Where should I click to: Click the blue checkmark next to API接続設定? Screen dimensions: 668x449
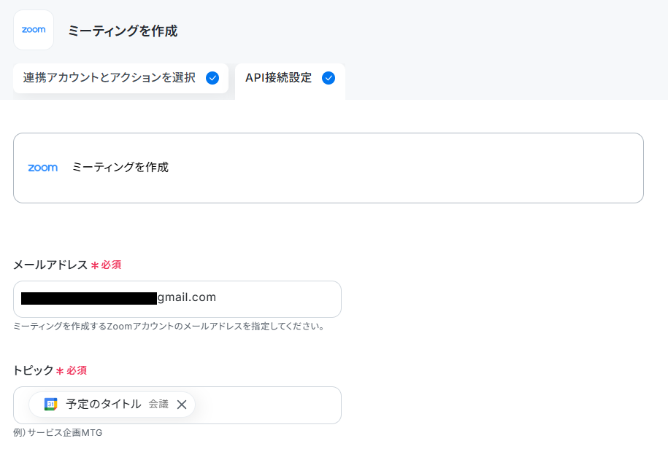coord(328,78)
